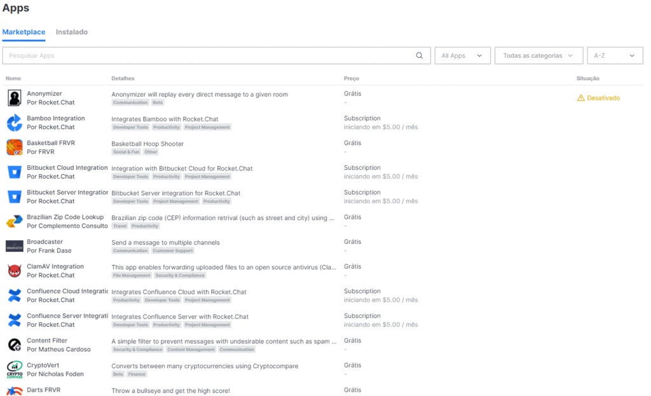Open the Content Filter app icon

click(x=15, y=345)
